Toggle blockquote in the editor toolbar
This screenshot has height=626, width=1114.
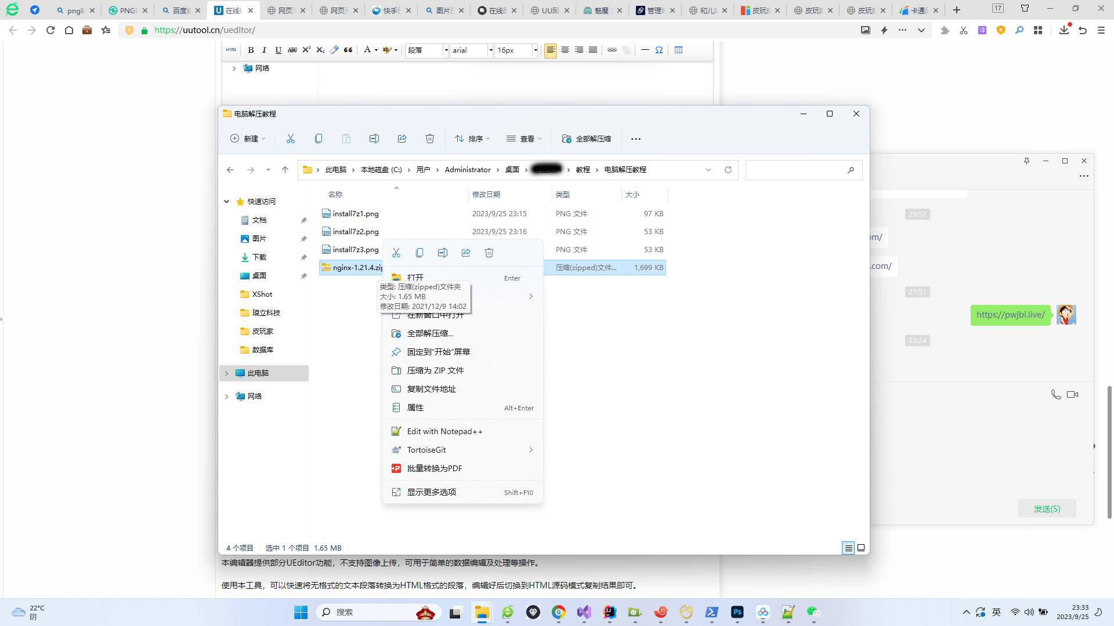348,50
